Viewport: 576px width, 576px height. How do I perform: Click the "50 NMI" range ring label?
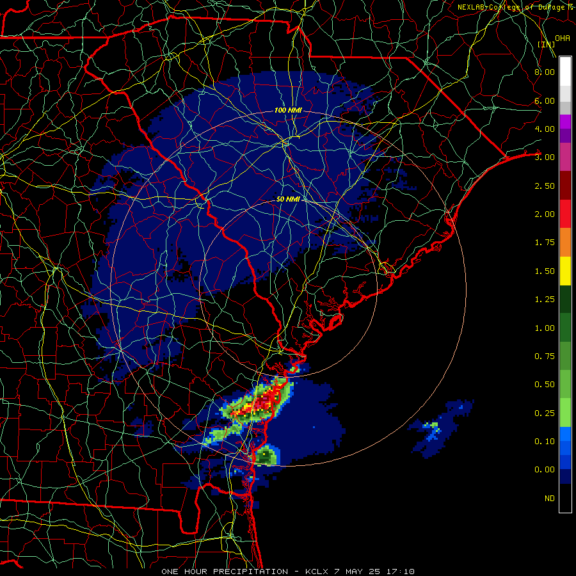click(288, 199)
